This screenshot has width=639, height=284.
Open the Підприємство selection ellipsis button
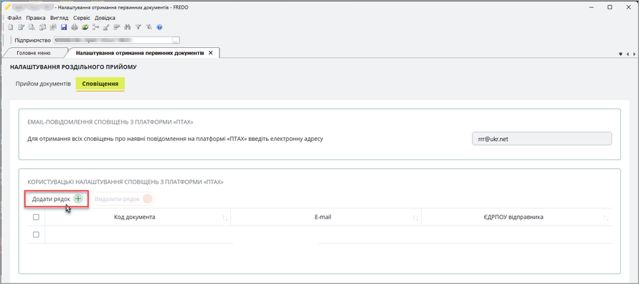coord(176,40)
